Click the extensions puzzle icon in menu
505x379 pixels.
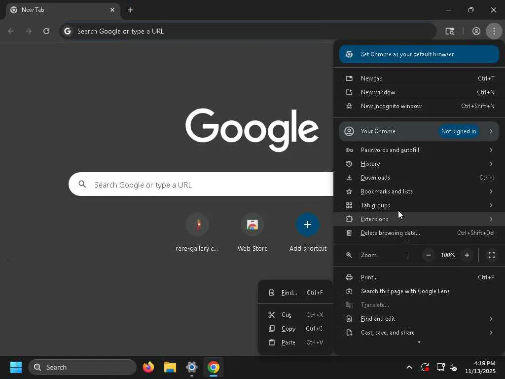coord(349,219)
